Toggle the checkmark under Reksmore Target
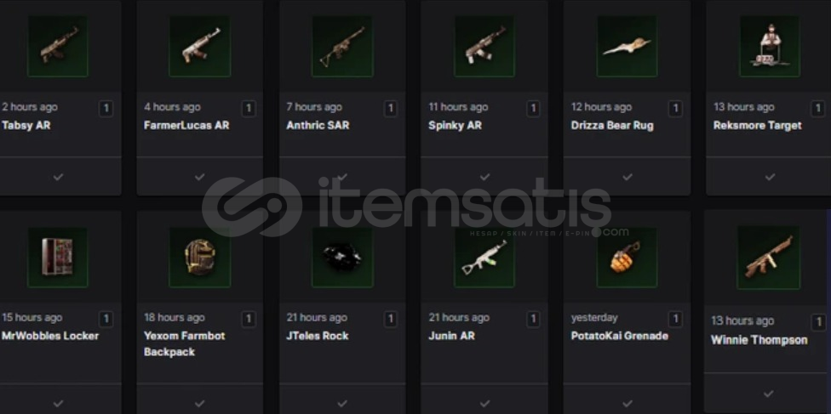This screenshot has width=831, height=414. (770, 177)
